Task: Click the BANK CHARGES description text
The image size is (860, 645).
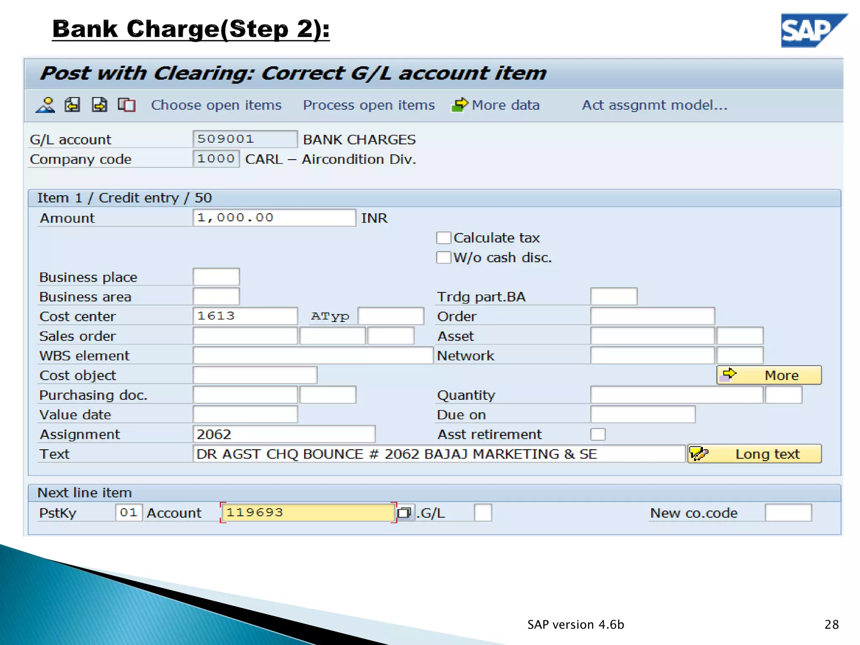Action: [x=359, y=139]
